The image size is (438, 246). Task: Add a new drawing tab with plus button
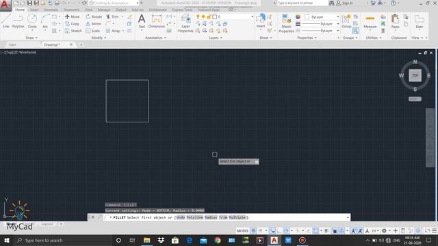[x=81, y=44]
